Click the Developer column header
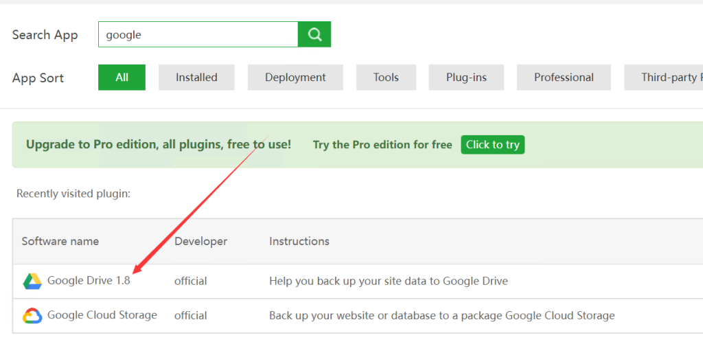This screenshot has height=344, width=703. [201, 241]
